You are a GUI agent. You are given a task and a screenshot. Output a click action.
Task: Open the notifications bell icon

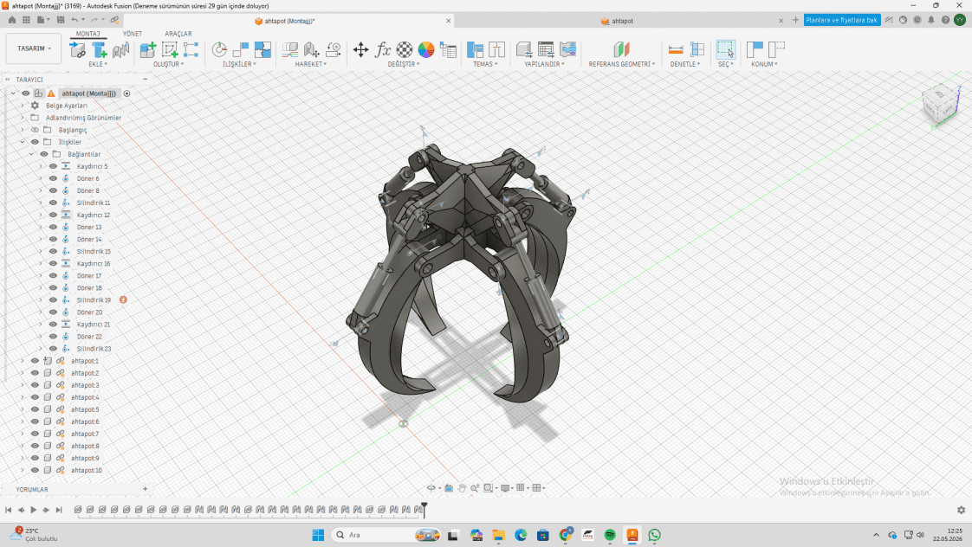click(x=931, y=21)
